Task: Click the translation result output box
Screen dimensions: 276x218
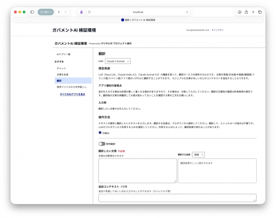Action: point(217,171)
